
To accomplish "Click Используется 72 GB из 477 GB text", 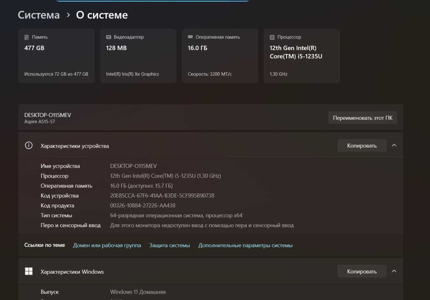I will (x=56, y=74).
